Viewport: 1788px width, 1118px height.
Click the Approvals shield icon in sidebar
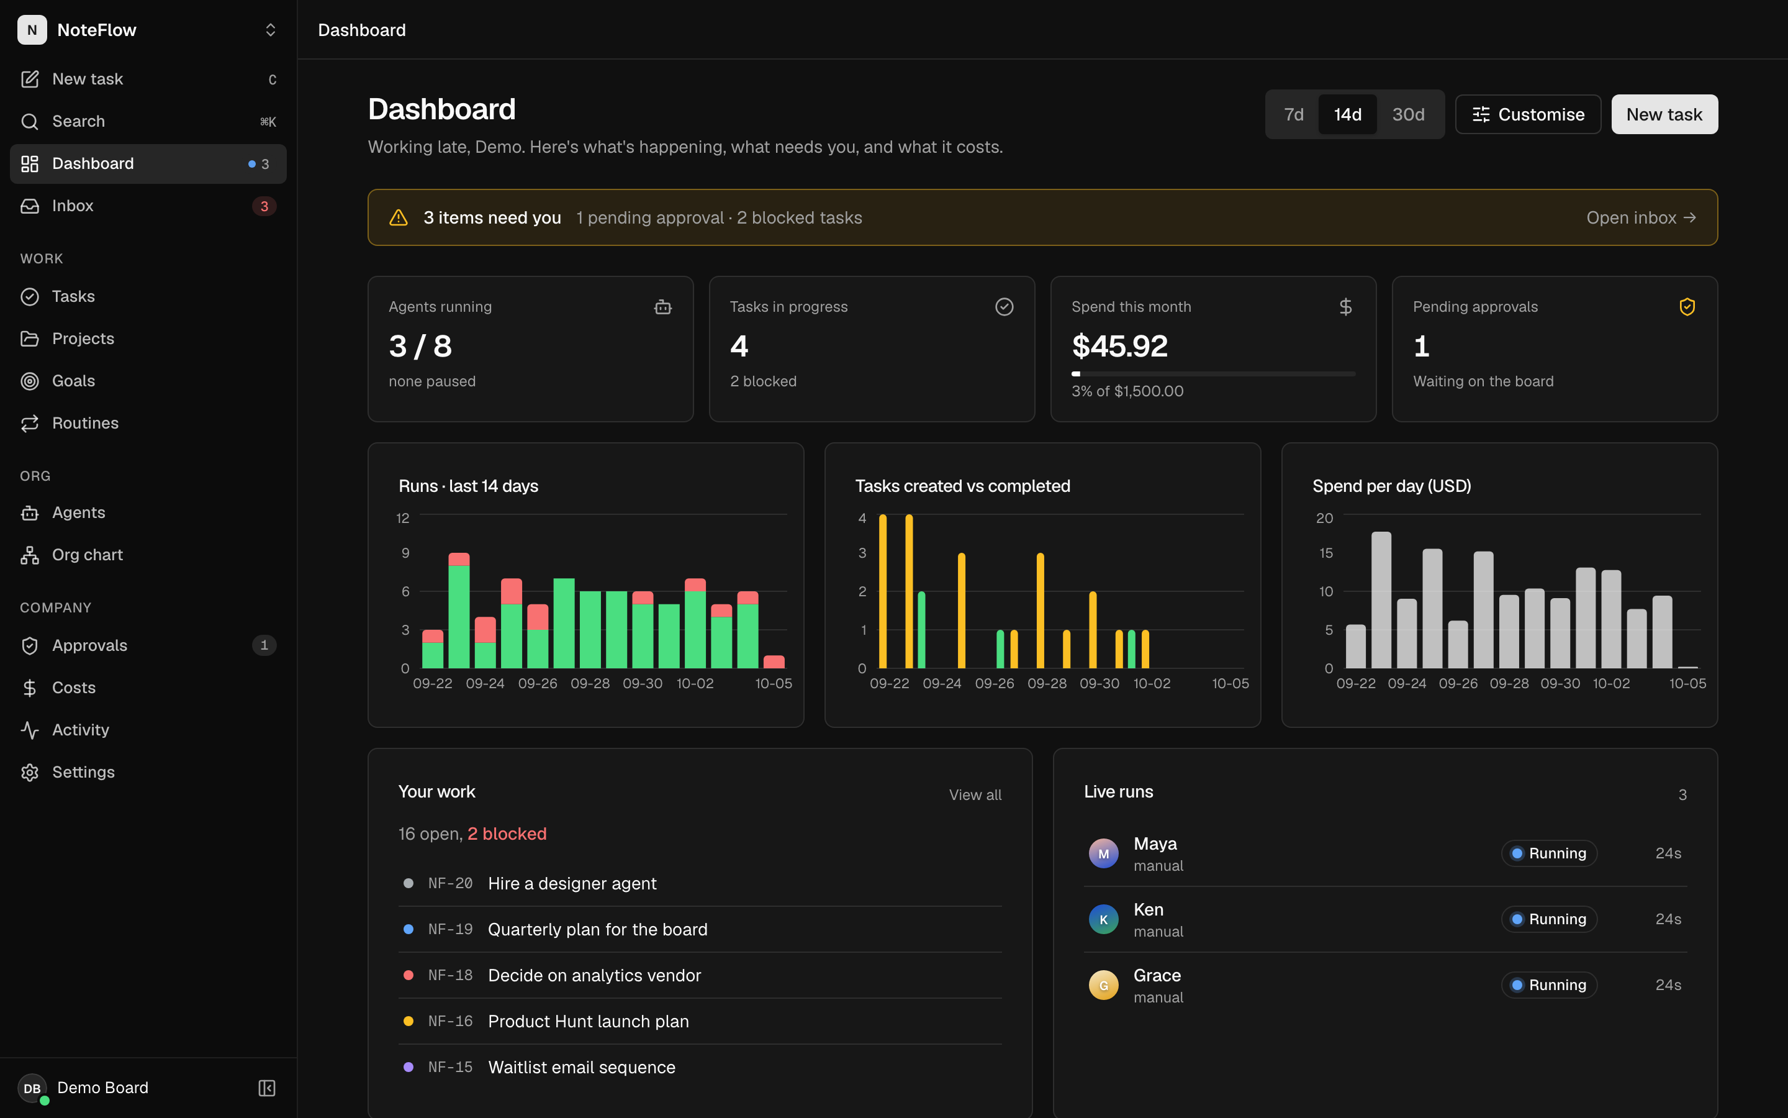click(30, 645)
